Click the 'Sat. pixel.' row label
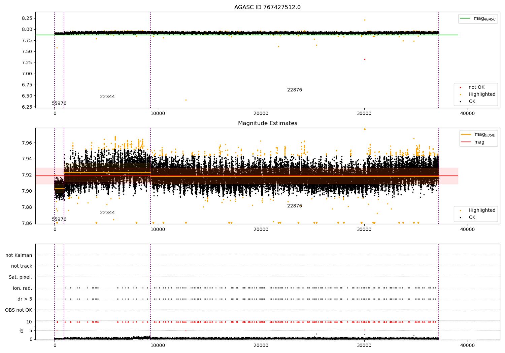505x353 pixels. [21, 277]
